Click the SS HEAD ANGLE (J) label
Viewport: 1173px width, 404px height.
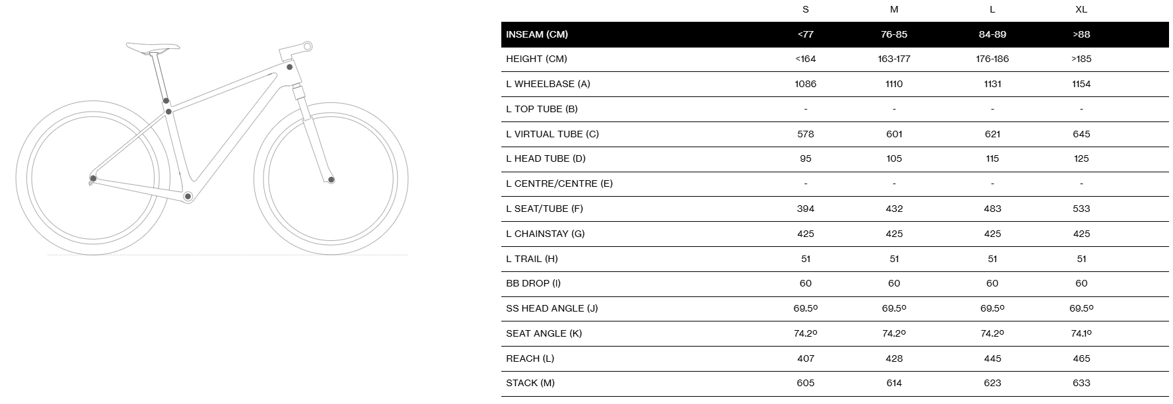click(551, 308)
